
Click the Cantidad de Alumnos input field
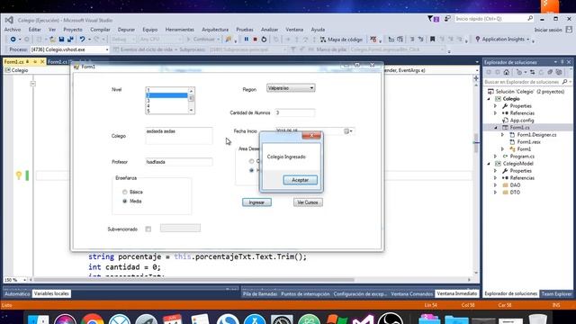[294, 112]
